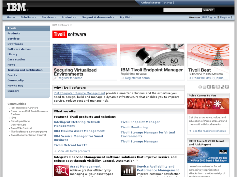This screenshot has width=237, height=177.
Task: Go to Home in top navigation
Action: click(x=11, y=17)
